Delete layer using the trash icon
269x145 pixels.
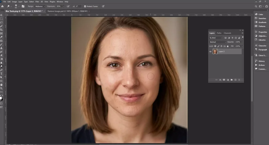coord(239,80)
